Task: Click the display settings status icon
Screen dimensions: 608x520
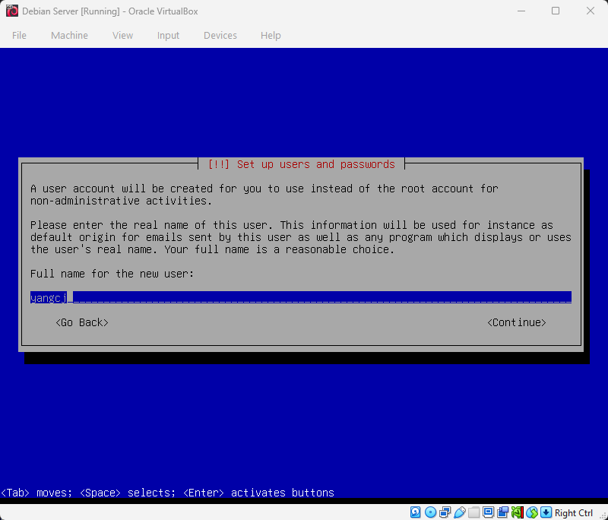Action: click(x=488, y=512)
